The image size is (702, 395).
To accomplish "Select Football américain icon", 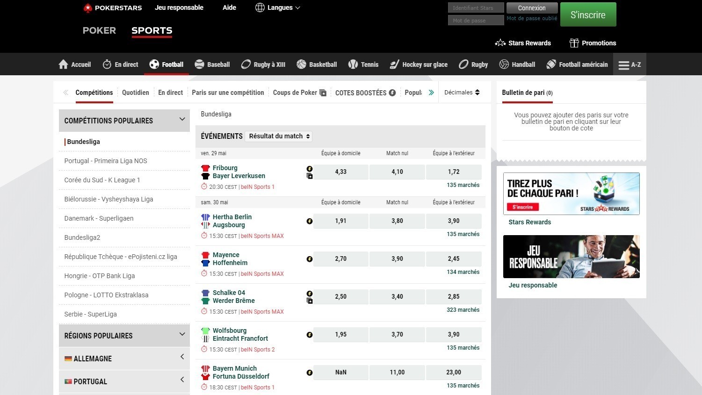I will click(551, 65).
